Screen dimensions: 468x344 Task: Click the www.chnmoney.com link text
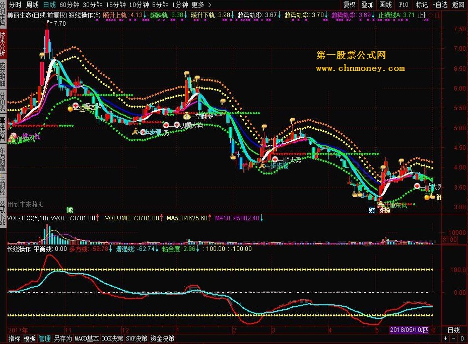click(x=360, y=68)
